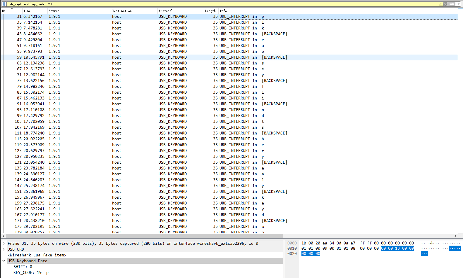Select the KEY_CODE: 19 p field

pyautogui.click(x=31, y=272)
